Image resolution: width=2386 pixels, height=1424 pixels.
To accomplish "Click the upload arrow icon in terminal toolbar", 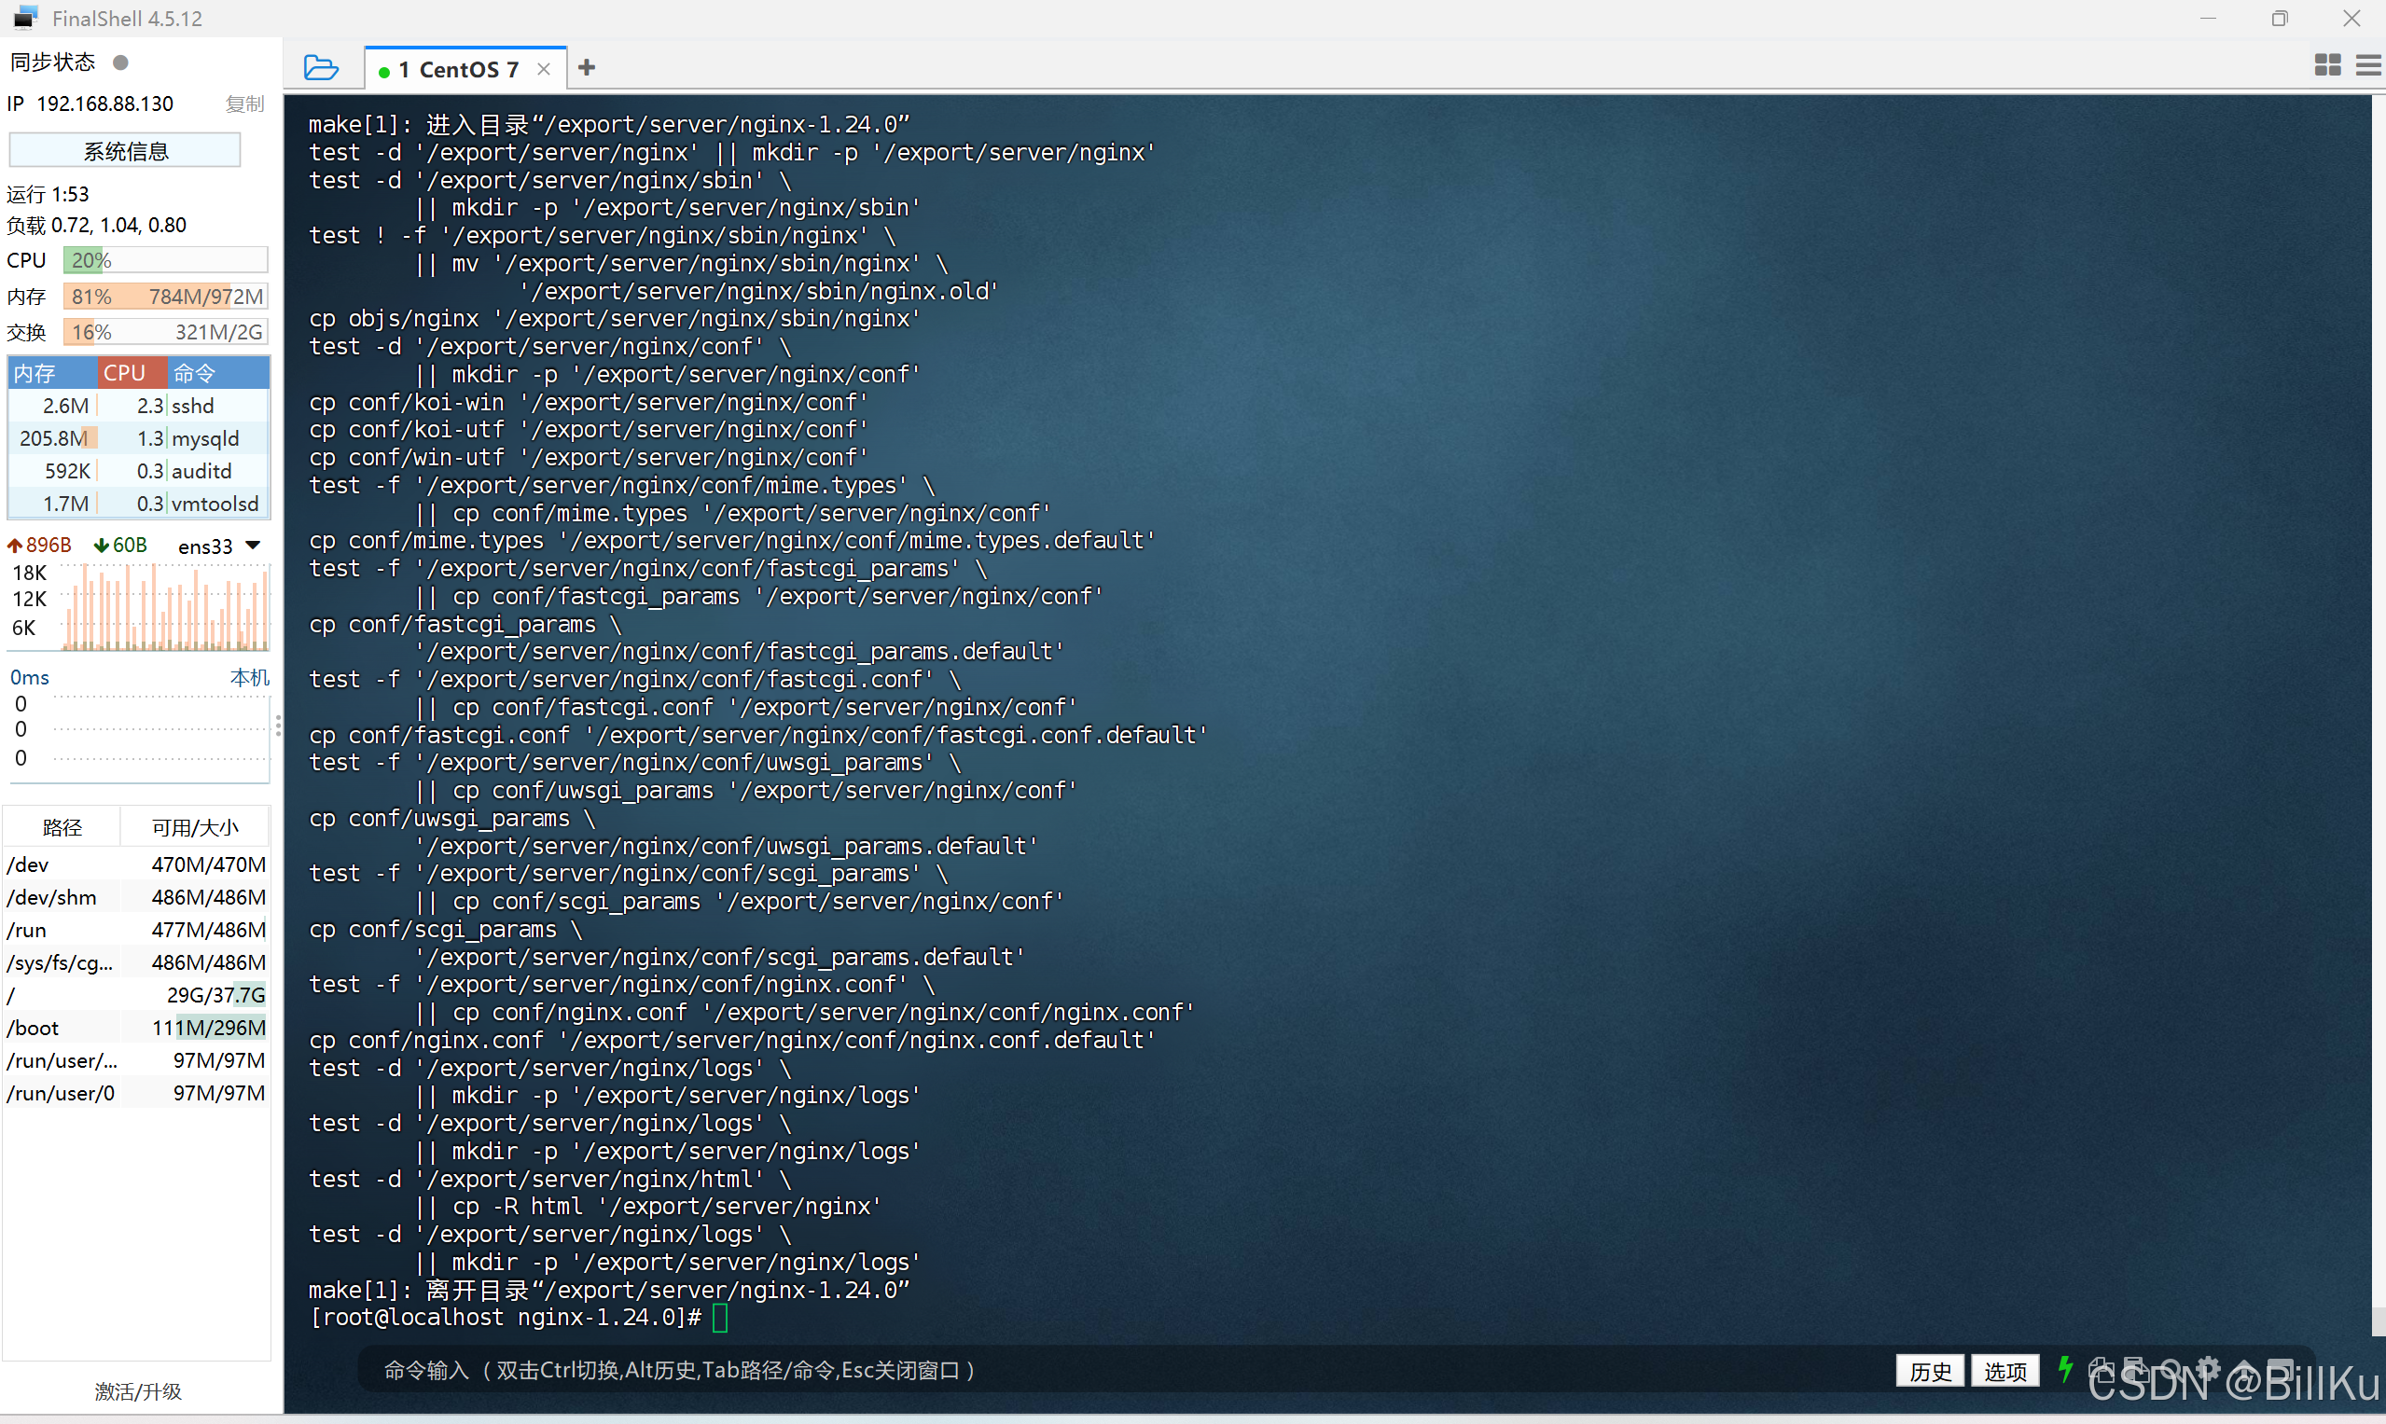I will (x=2245, y=1369).
